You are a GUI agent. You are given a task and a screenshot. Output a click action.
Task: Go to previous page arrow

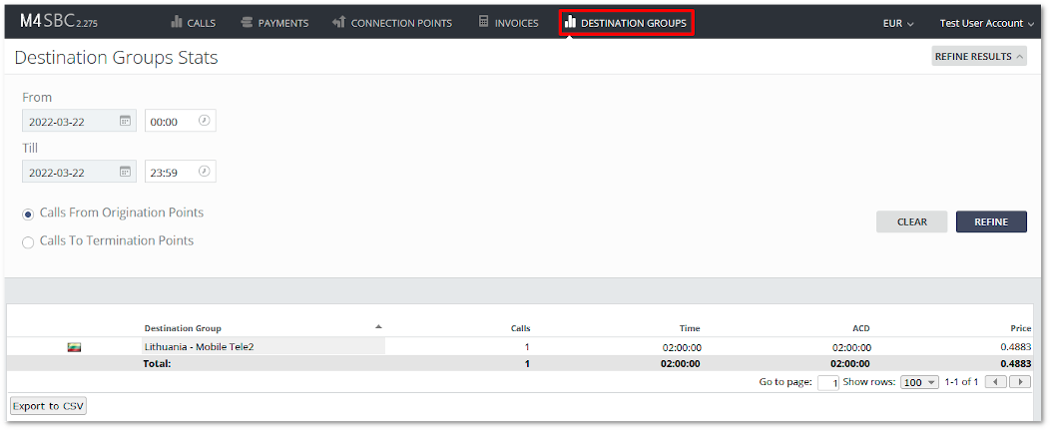pos(996,382)
